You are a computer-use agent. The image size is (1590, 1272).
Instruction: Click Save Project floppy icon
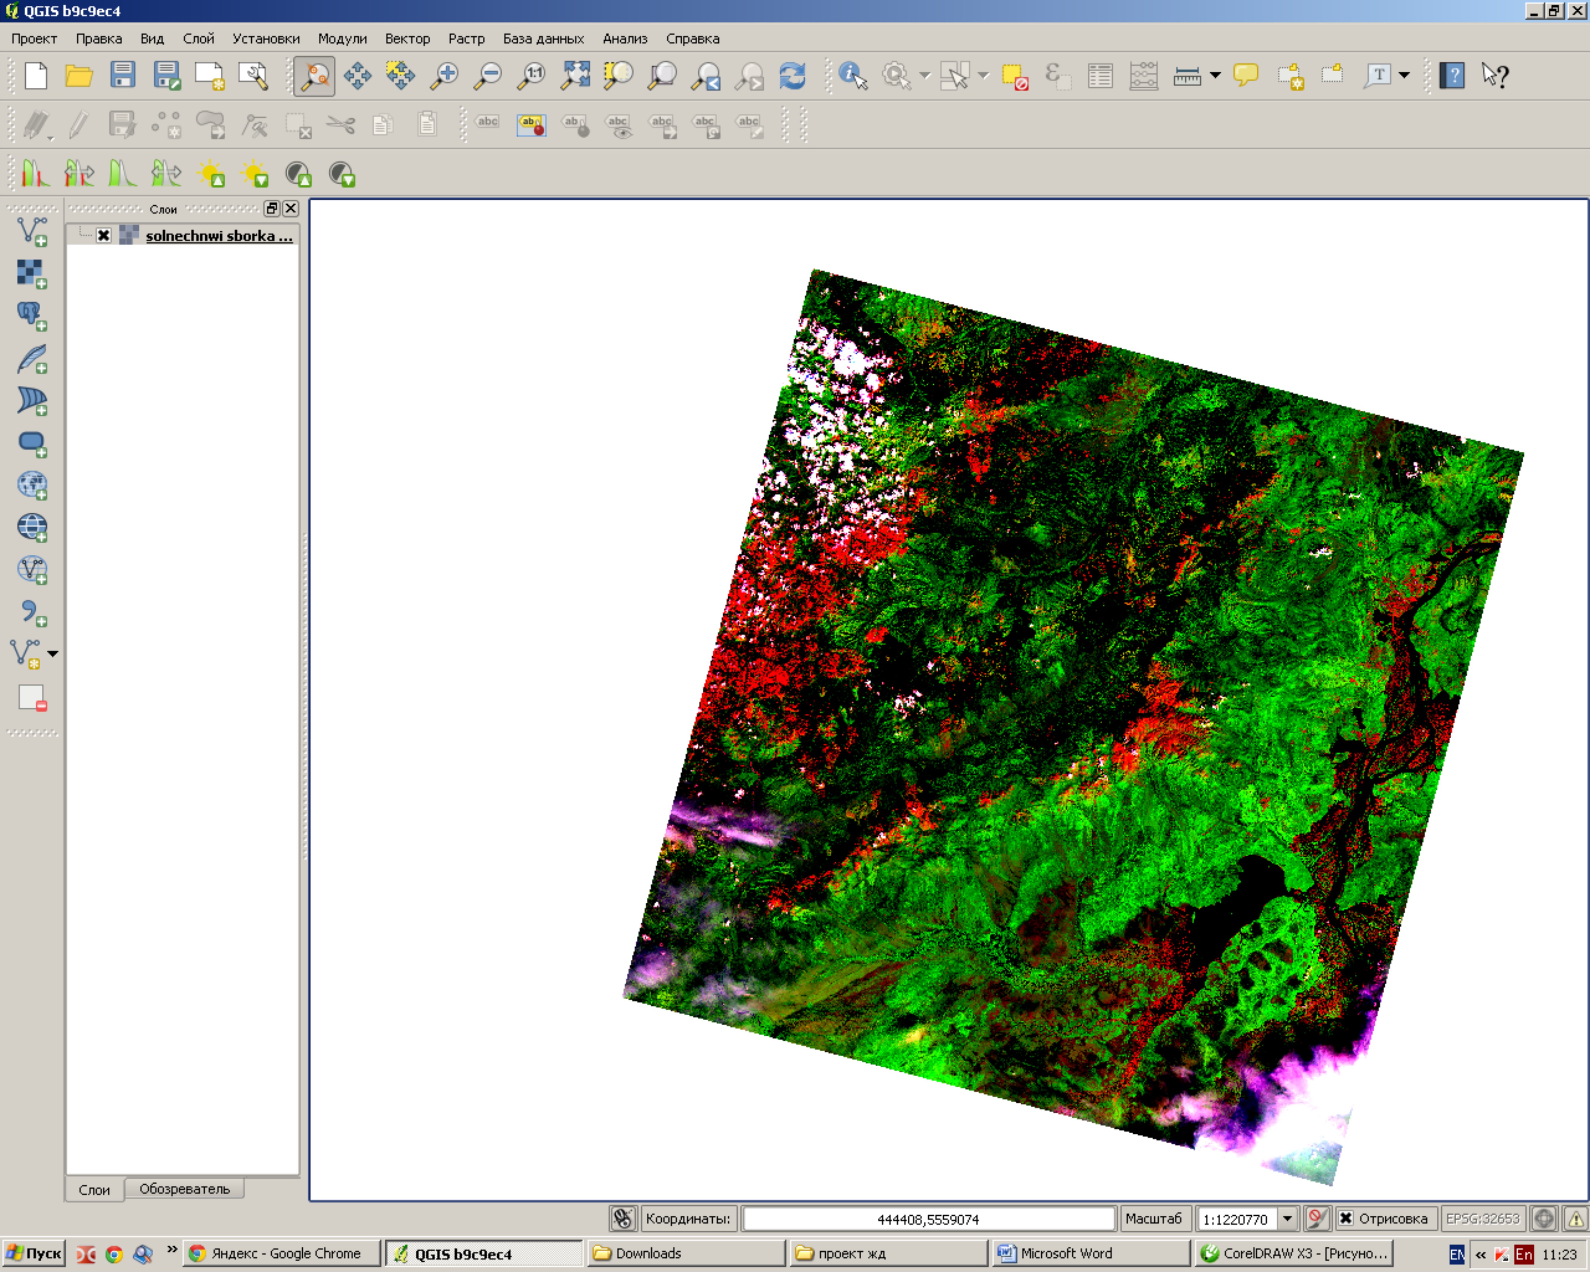123,75
